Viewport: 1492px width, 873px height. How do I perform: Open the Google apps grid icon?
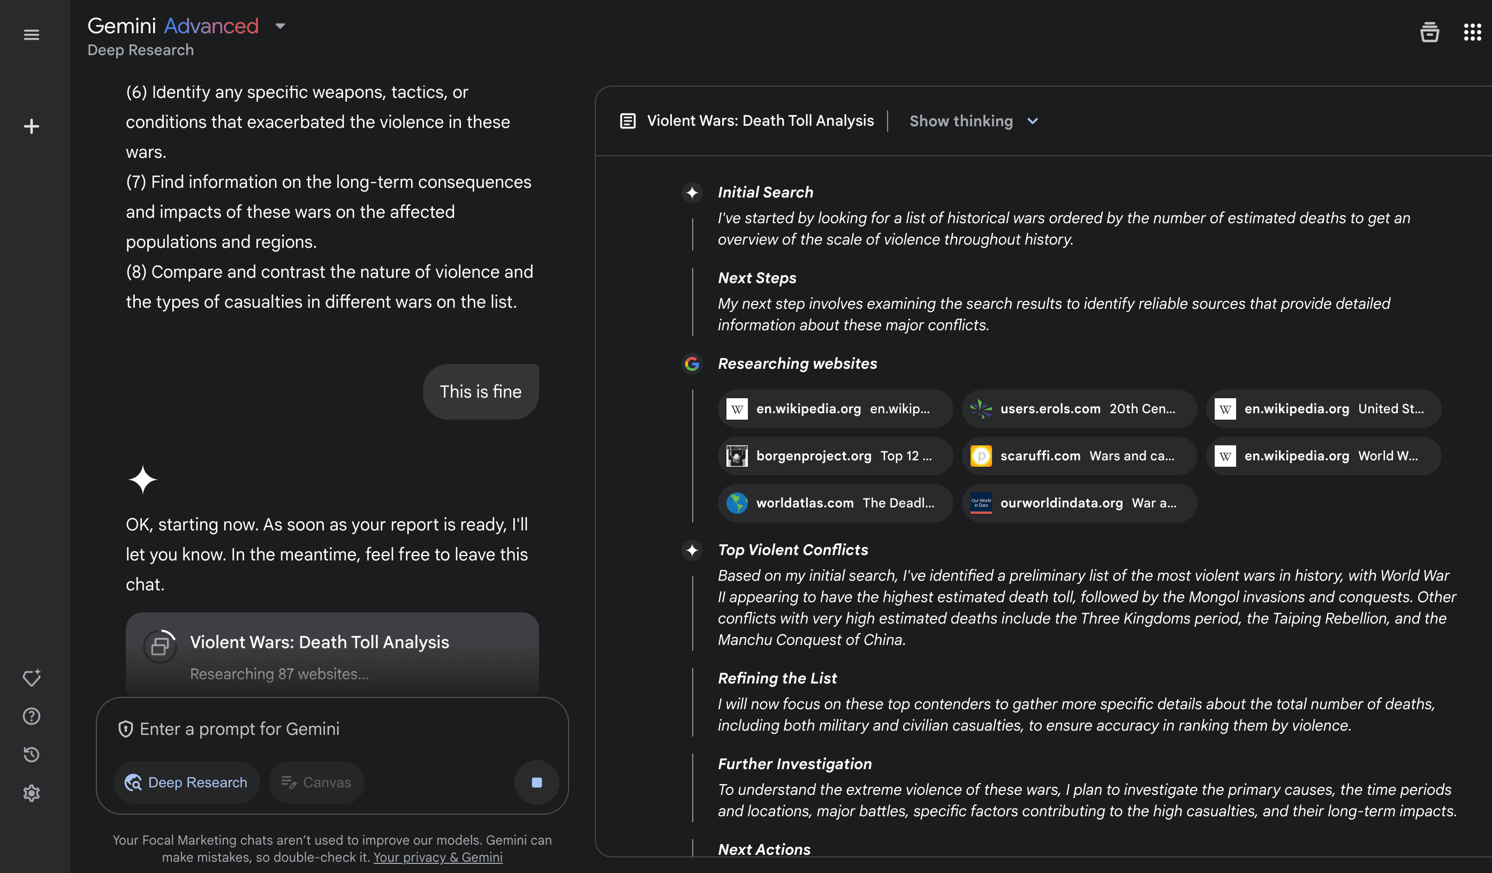pyautogui.click(x=1472, y=33)
